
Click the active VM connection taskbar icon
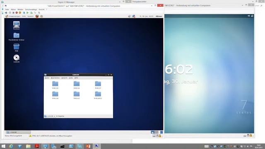(x=96, y=146)
